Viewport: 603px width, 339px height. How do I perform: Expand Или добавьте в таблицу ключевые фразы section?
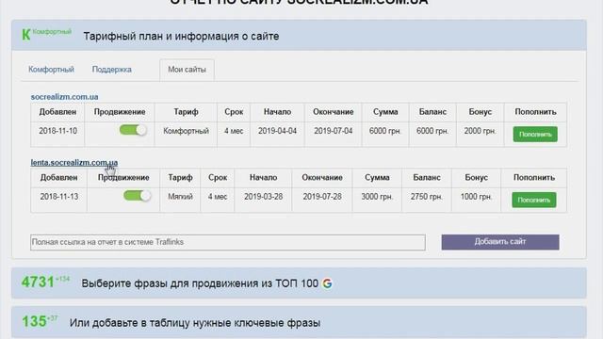click(299, 322)
